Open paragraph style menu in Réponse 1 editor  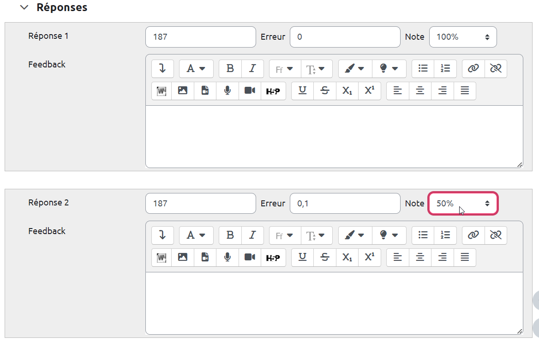click(196, 69)
